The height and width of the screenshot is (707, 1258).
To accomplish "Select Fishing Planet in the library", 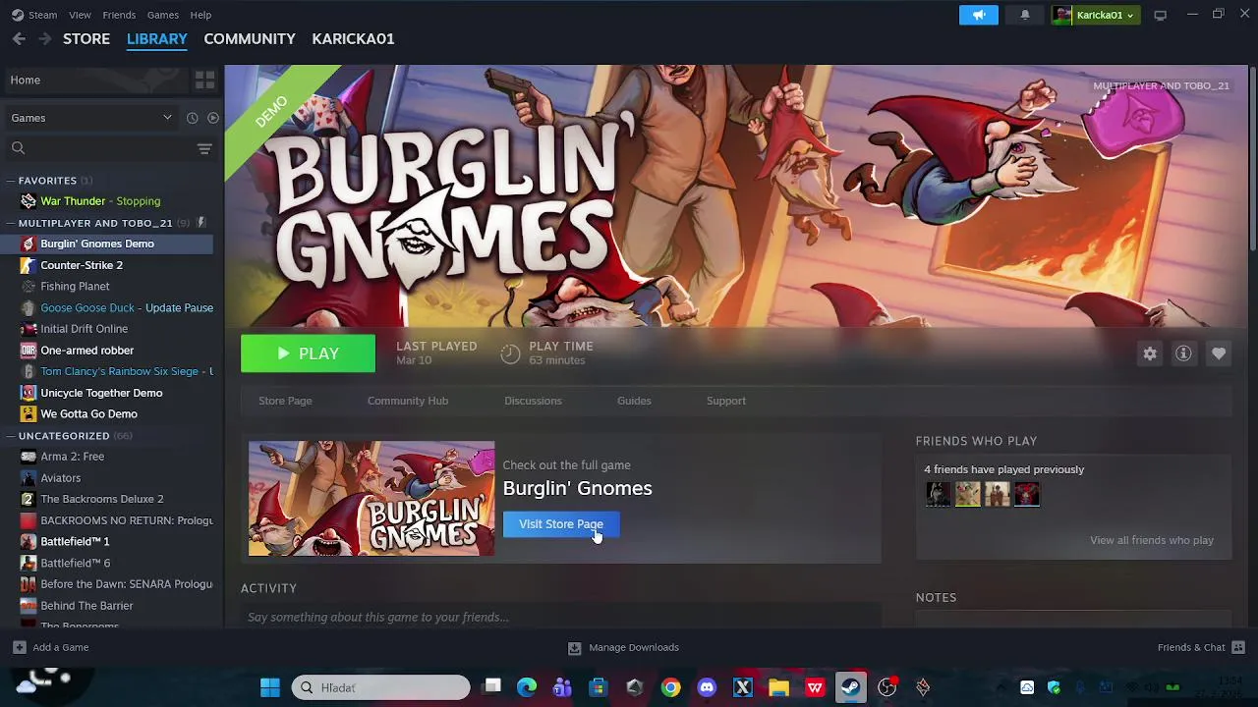I will coord(108,287).
